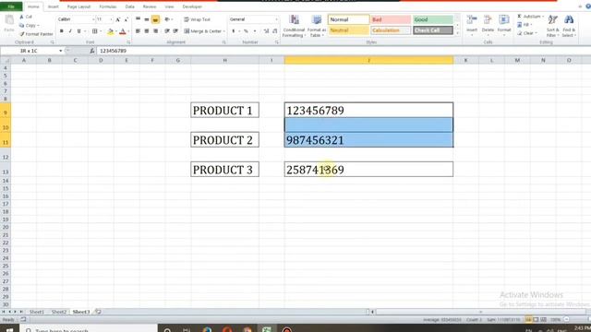Expand the Name Box dropdown arrow
This screenshot has width=591, height=332.
coord(61,51)
